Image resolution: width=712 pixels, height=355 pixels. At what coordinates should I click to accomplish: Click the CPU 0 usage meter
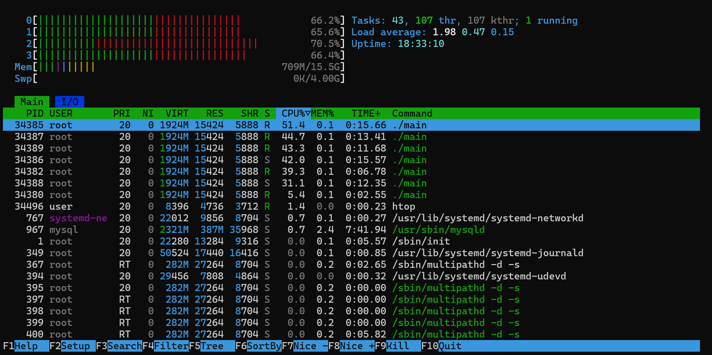[x=185, y=20]
